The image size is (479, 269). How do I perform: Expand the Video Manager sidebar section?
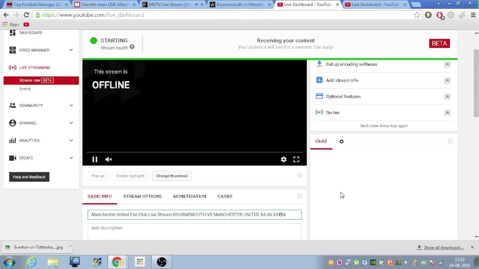[71, 50]
